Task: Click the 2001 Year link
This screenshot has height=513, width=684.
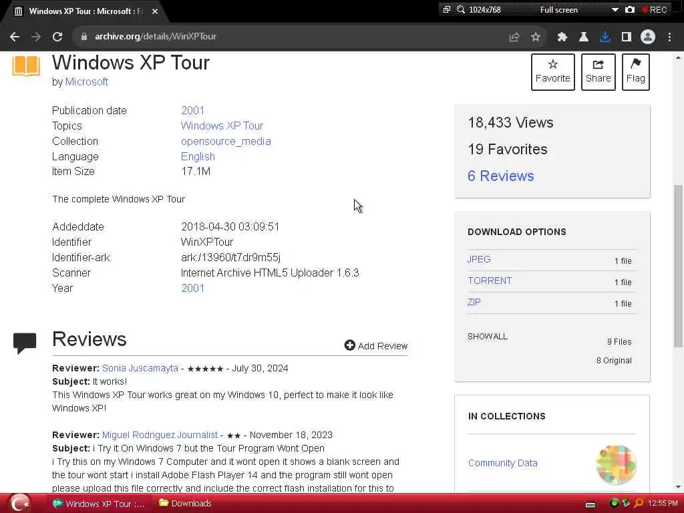Action: 192,288
